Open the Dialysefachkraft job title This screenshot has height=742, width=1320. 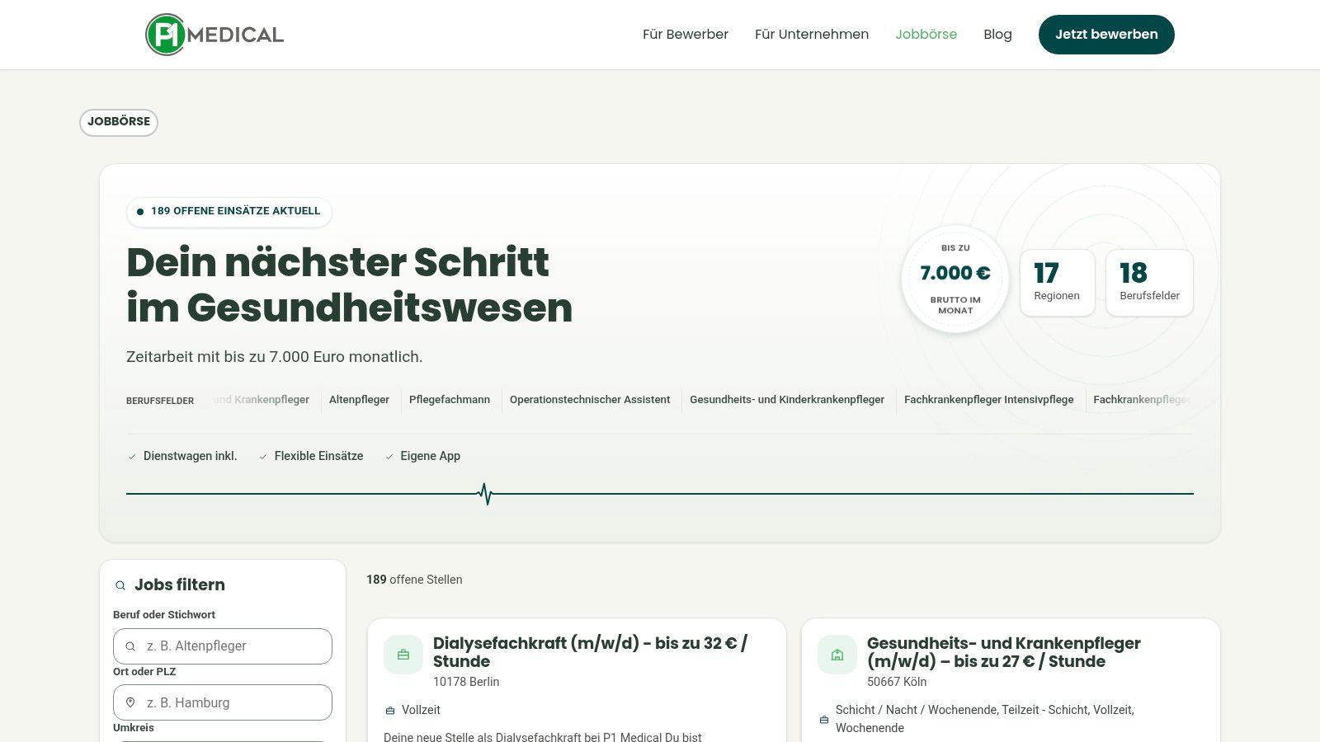591,652
